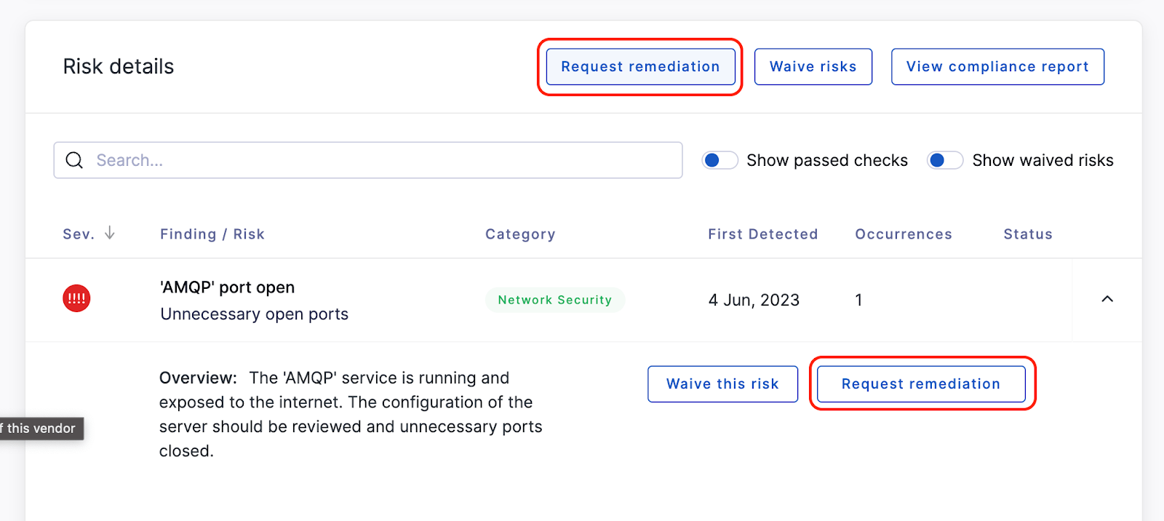Click the sort arrow next to Sev.
This screenshot has width=1164, height=521.
[x=110, y=233]
